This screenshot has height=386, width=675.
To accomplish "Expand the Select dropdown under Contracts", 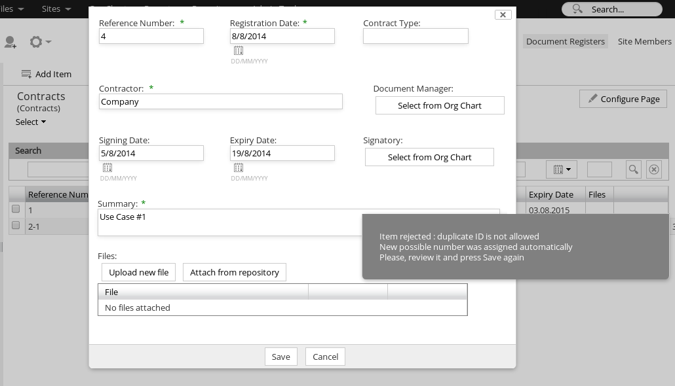I will click(31, 122).
